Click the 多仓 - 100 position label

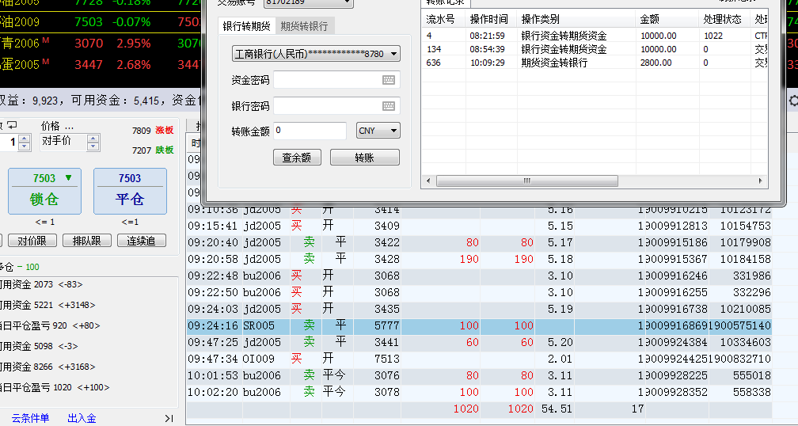pyautogui.click(x=20, y=267)
